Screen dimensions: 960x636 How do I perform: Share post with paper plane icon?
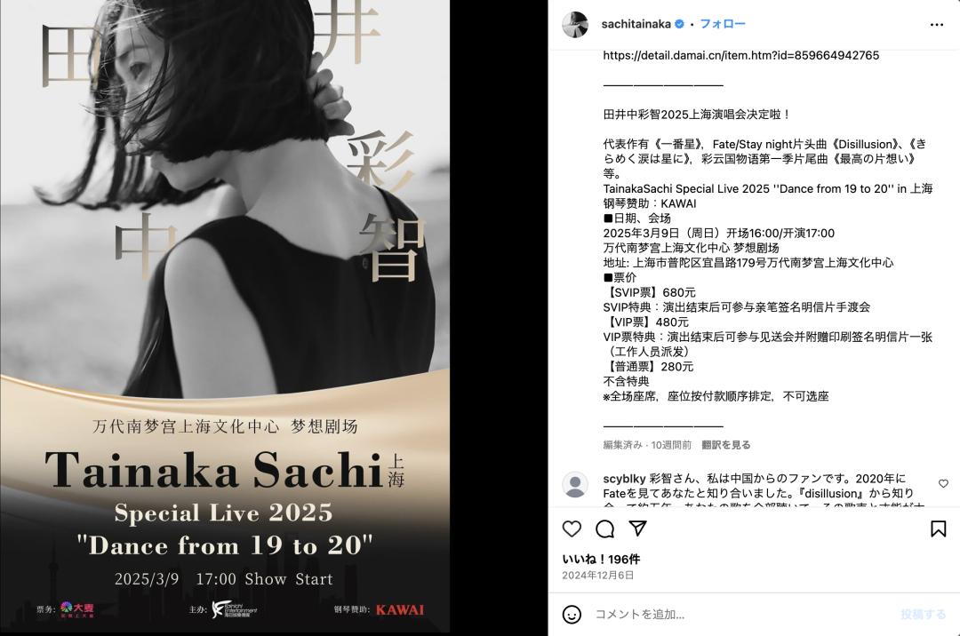638,529
